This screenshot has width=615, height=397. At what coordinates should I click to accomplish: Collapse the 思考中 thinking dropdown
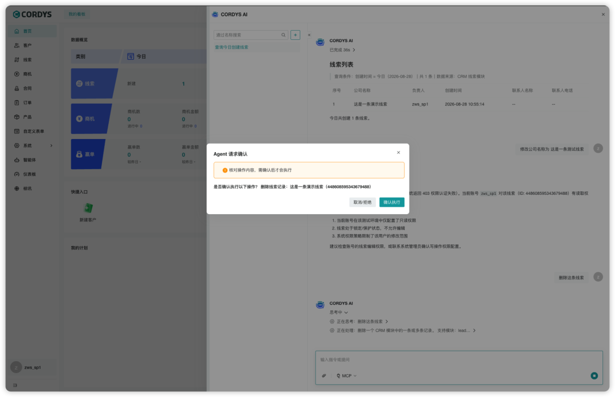(x=346, y=313)
